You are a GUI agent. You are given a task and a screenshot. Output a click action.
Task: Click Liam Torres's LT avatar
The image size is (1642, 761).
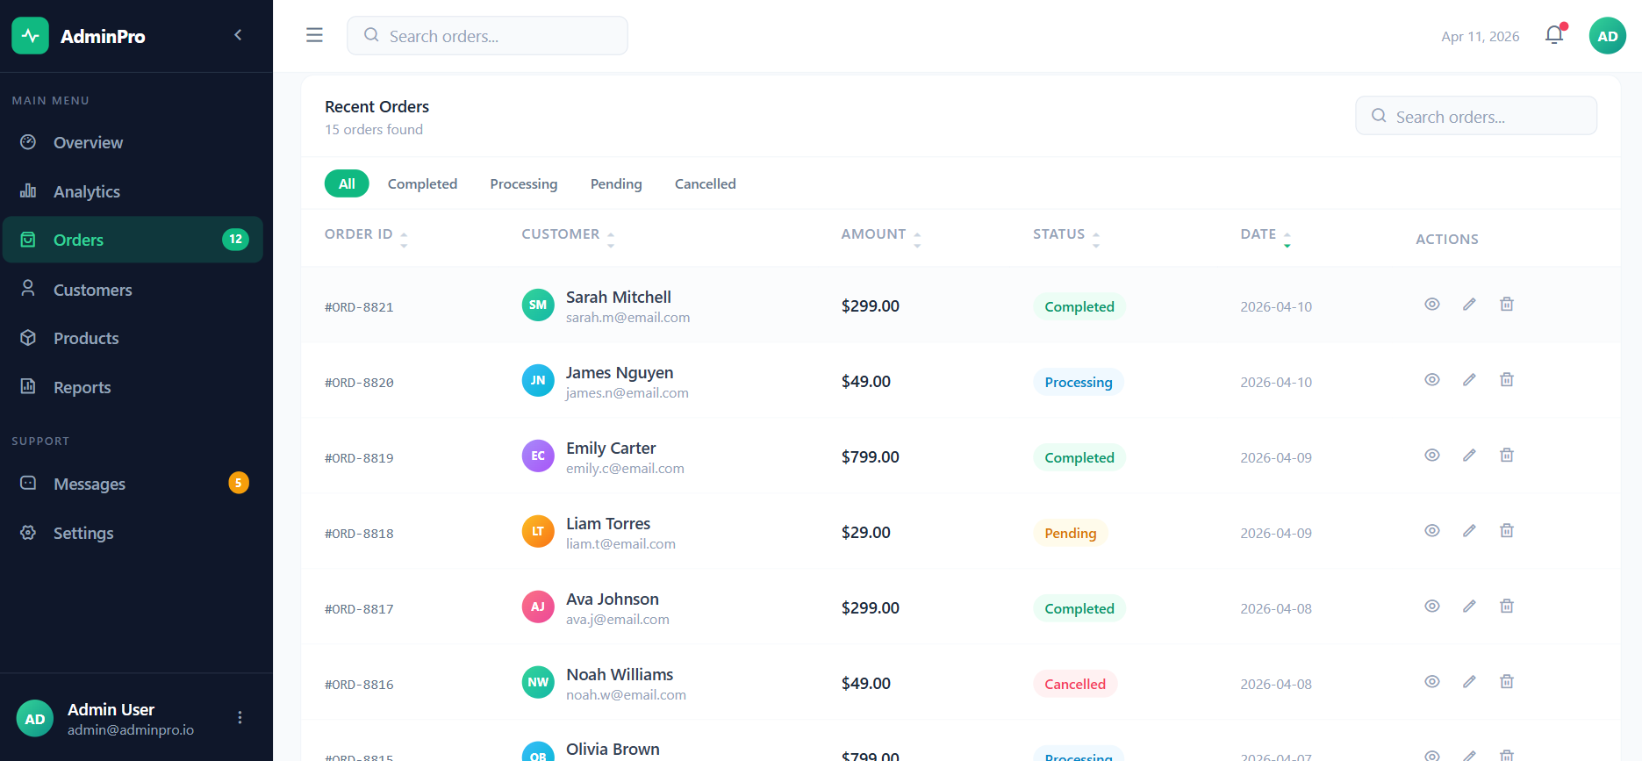tap(538, 532)
